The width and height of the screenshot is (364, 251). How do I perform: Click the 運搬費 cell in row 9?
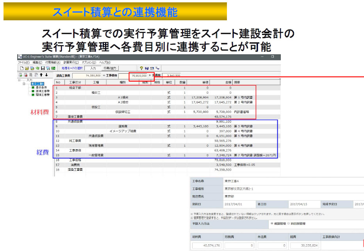point(123,126)
